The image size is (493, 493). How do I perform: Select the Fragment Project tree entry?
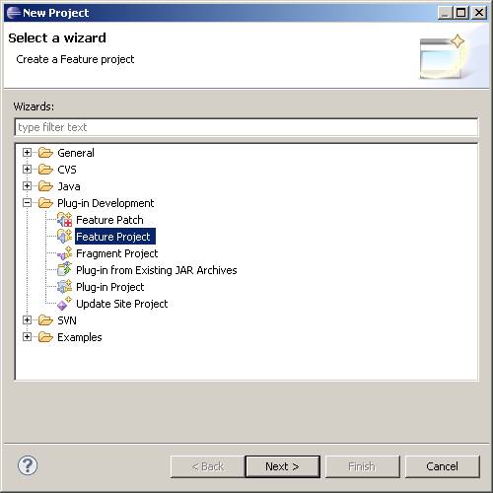(117, 253)
